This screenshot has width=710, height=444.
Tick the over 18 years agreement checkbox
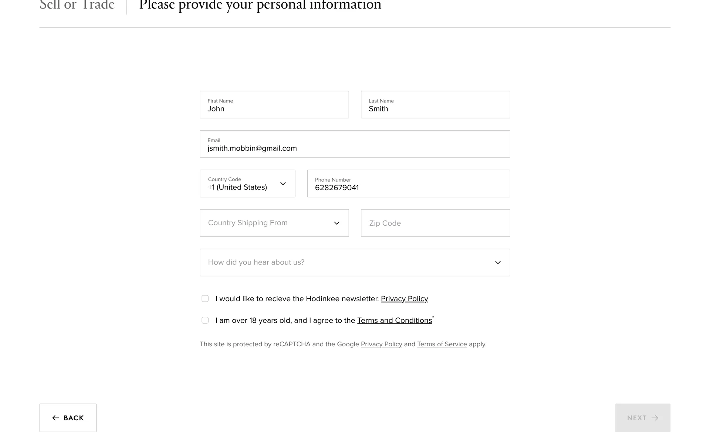pyautogui.click(x=205, y=320)
